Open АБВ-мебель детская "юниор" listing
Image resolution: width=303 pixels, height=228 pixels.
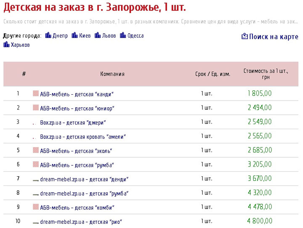point(77,108)
